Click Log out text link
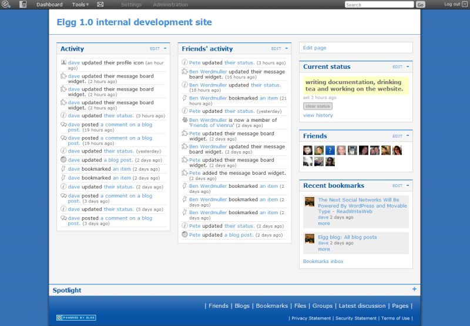 (452, 4)
